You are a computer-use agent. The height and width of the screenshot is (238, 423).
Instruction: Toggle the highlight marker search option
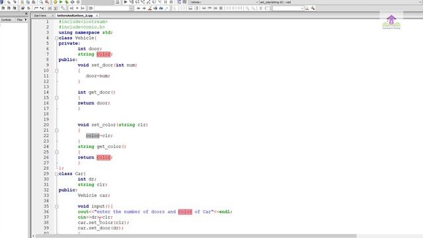pyautogui.click(x=150, y=8)
